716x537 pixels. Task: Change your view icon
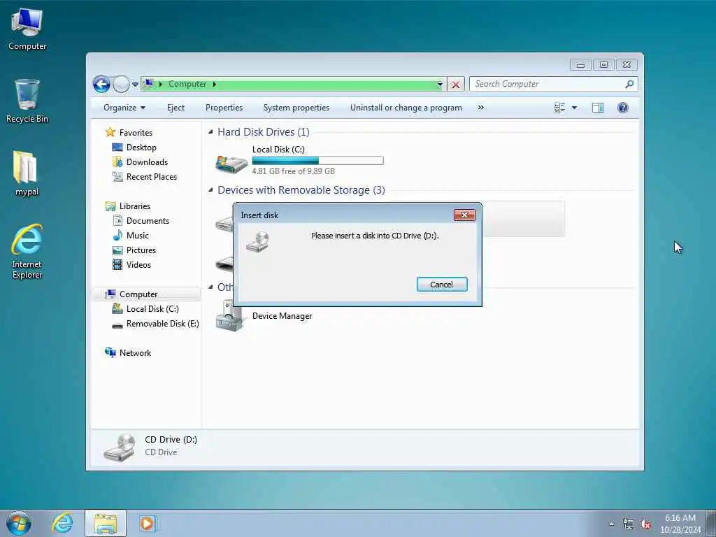pos(559,108)
